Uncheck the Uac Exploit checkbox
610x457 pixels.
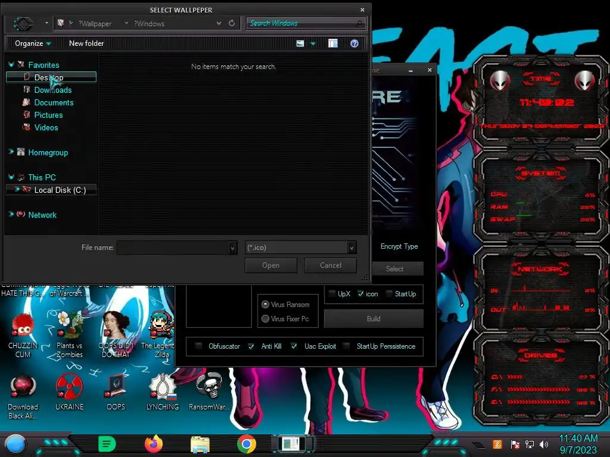(x=294, y=346)
